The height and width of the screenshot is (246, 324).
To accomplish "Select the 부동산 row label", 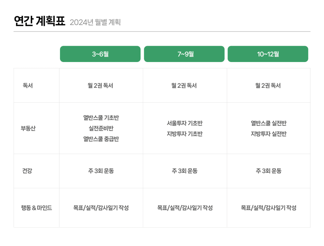I will 28,128.
